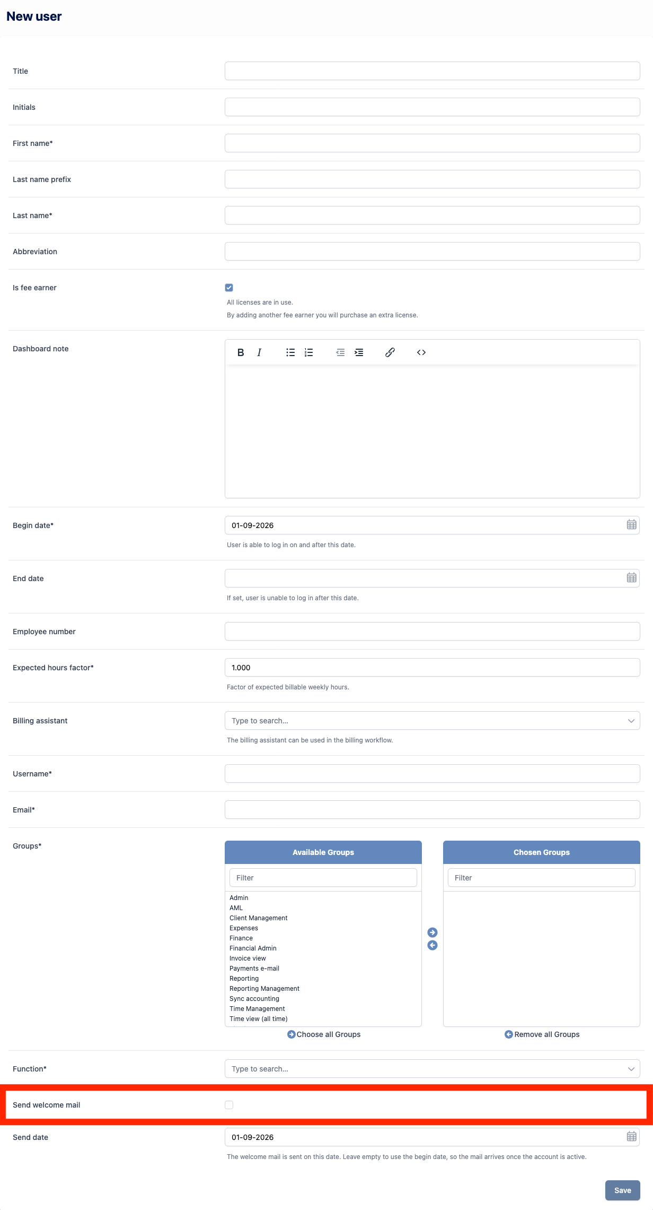Choose all Groups
The image size is (653, 1210).
pos(324,1034)
